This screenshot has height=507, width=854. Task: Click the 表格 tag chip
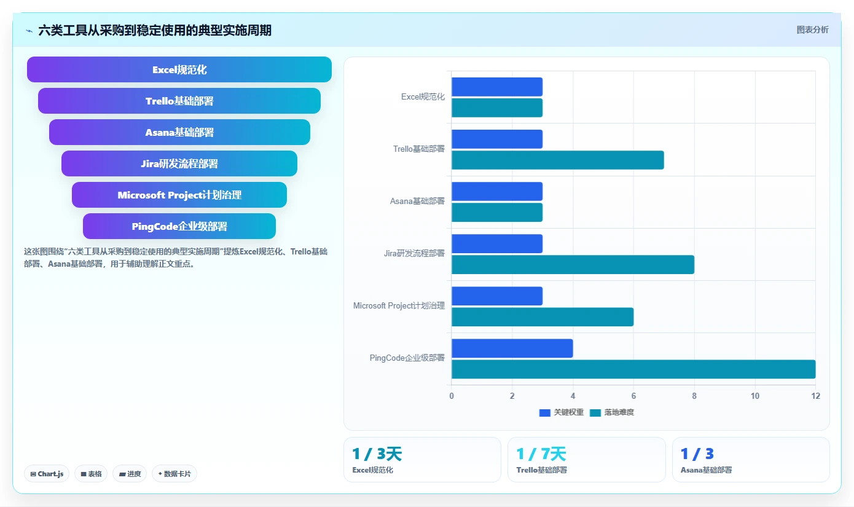(x=91, y=474)
